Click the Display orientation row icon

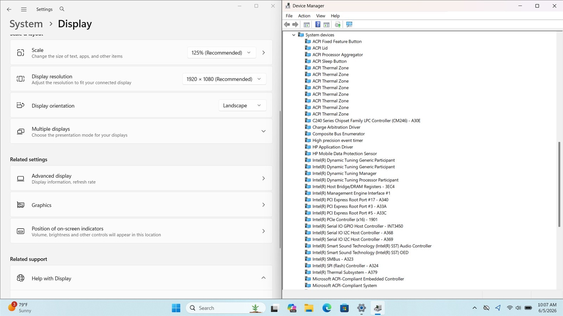click(x=21, y=105)
